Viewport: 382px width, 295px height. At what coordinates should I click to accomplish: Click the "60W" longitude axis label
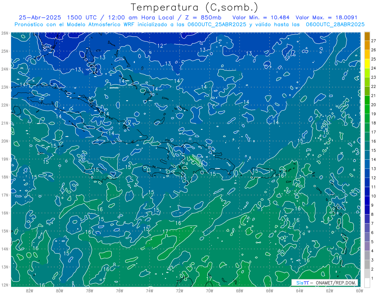coord(359,291)
